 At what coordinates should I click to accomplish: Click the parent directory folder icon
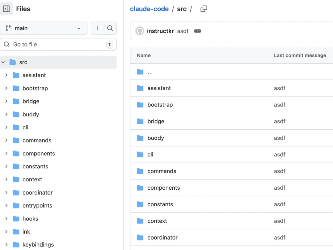pyautogui.click(x=140, y=72)
